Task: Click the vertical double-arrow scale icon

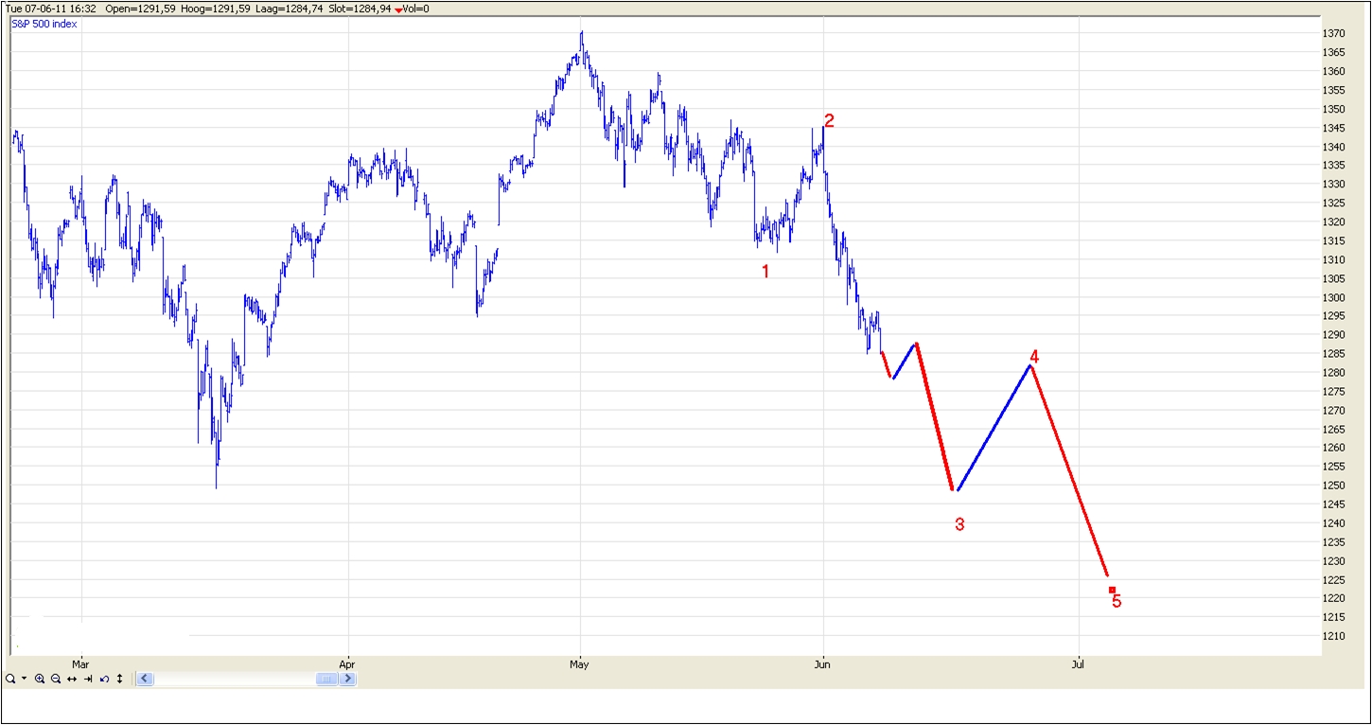Action: (120, 679)
